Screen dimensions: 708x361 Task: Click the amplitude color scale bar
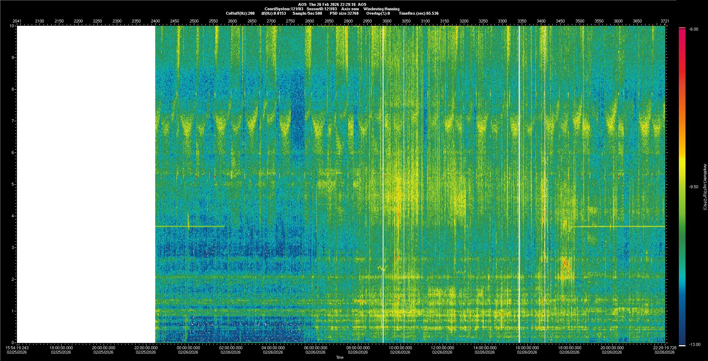click(682, 187)
